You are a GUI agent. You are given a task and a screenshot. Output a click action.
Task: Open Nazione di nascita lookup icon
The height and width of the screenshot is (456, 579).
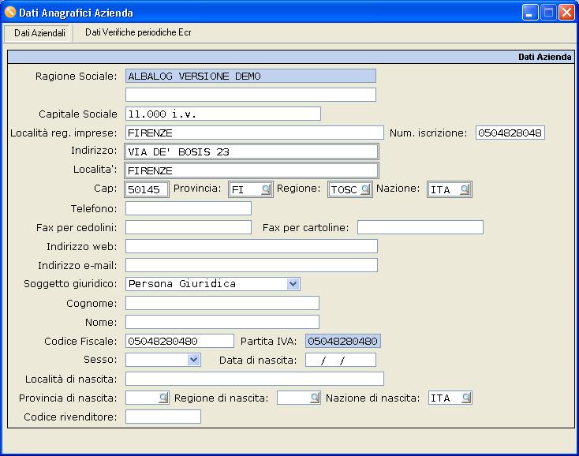point(467,398)
